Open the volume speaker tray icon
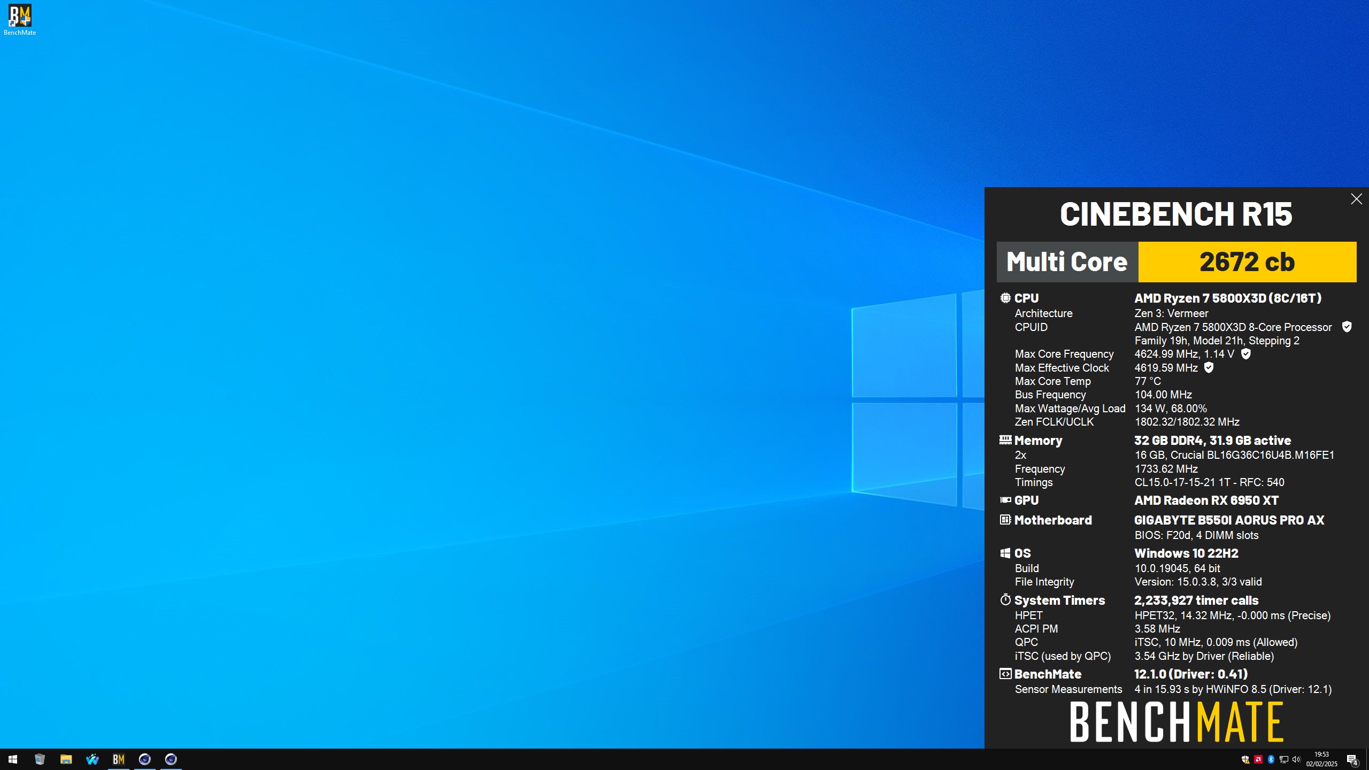This screenshot has height=770, width=1369. click(x=1296, y=759)
